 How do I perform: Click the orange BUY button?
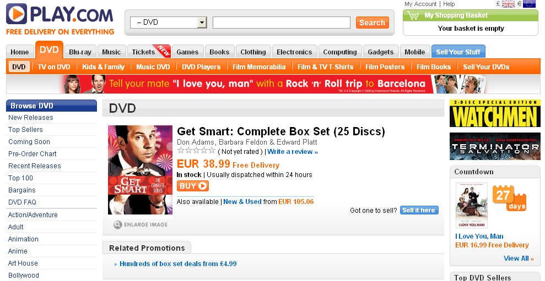point(192,186)
